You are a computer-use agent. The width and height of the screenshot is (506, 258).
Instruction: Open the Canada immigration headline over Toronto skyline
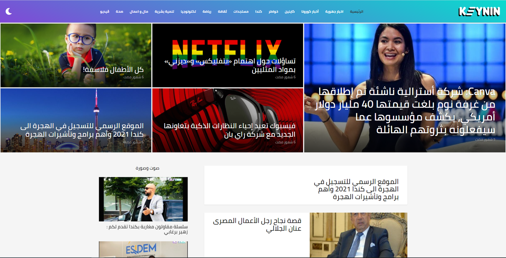[x=82, y=130]
